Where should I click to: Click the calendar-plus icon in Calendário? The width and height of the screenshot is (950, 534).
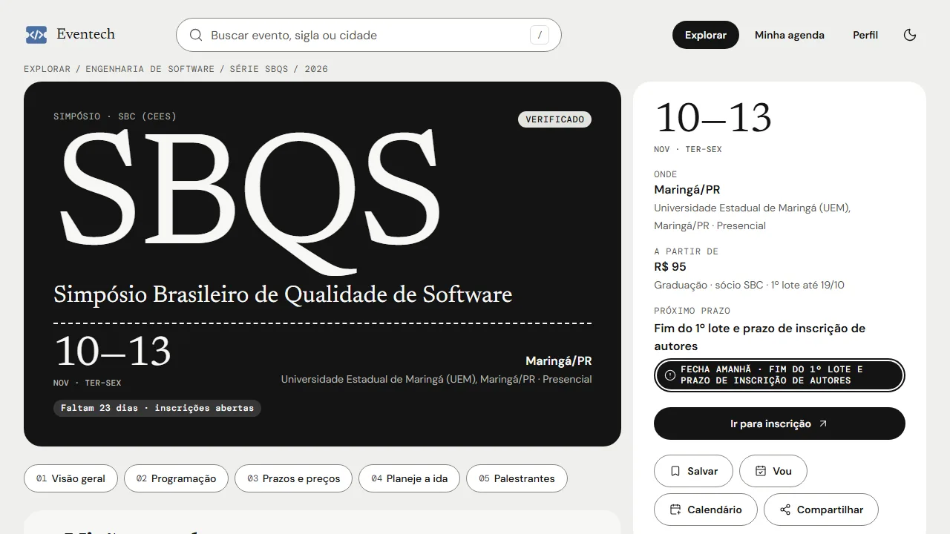pyautogui.click(x=675, y=510)
